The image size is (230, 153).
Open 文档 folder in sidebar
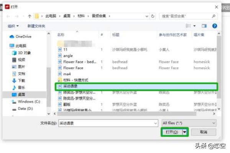[19, 73]
